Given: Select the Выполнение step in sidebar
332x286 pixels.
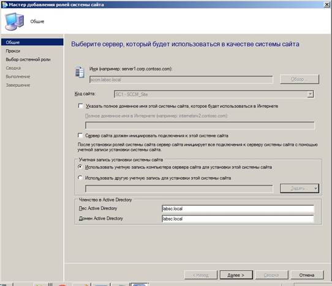Looking at the screenshot, I should click(x=18, y=77).
